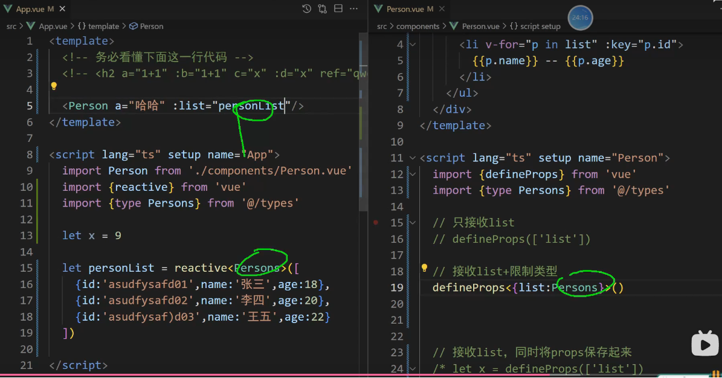722x378 pixels.
Task: Click the 'template' breadcrumb in App.vue
Action: tap(103, 26)
